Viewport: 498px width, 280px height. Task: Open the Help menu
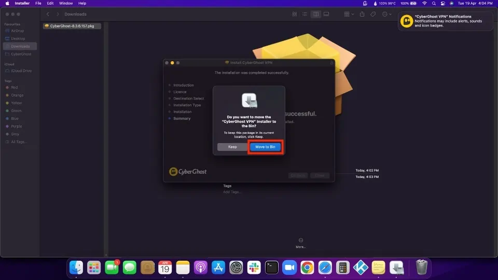(x=82, y=3)
